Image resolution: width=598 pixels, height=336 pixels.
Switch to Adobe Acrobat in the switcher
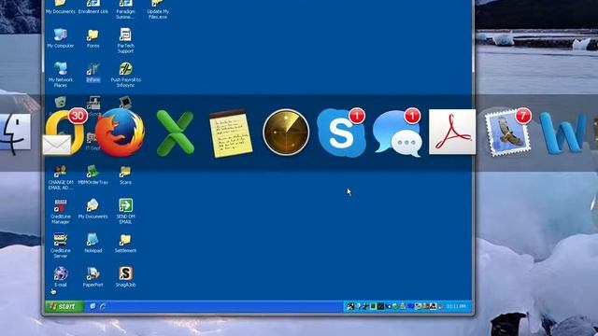click(452, 132)
